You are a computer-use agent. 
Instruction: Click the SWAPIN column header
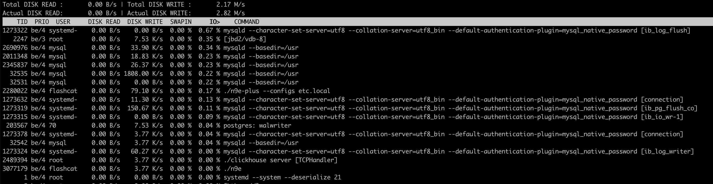click(181, 22)
